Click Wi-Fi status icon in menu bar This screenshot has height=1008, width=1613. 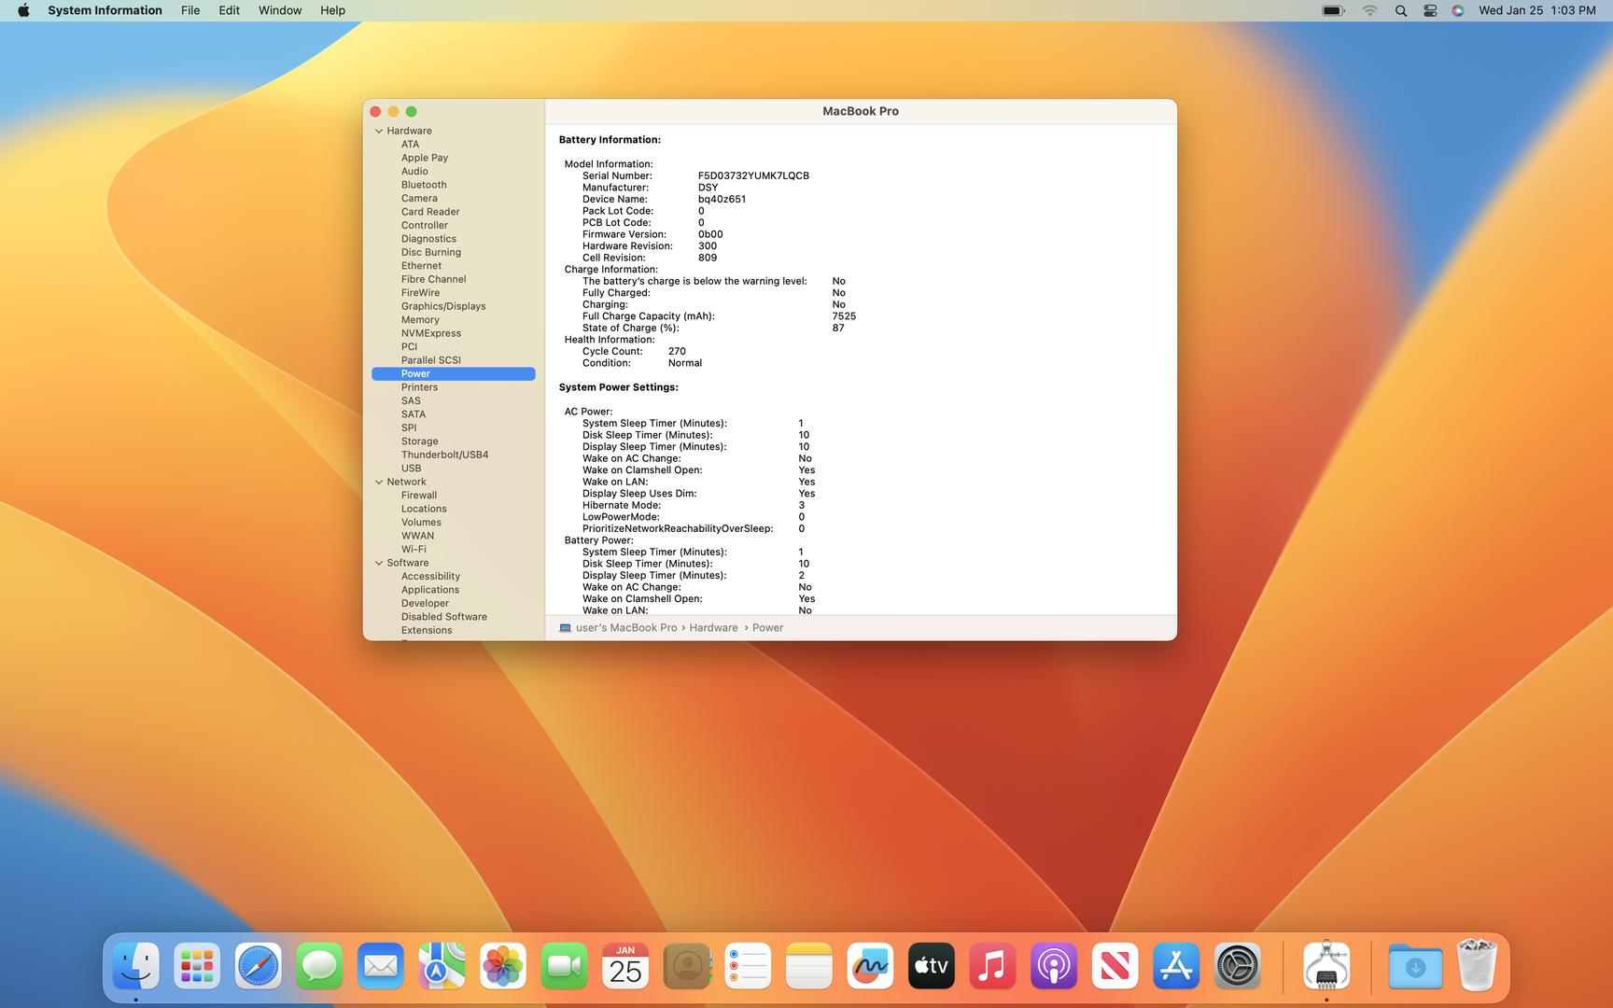click(x=1369, y=10)
